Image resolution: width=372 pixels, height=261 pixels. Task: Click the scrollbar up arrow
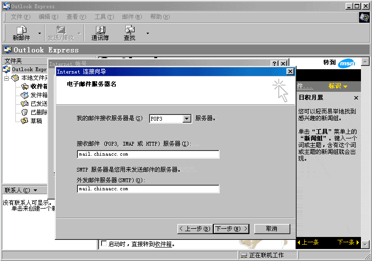[x=365, y=62]
